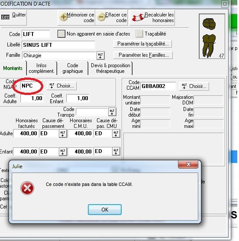The height and width of the screenshot is (241, 239).
Task: Click OK in the Julie error dialog
Action: tap(105, 209)
